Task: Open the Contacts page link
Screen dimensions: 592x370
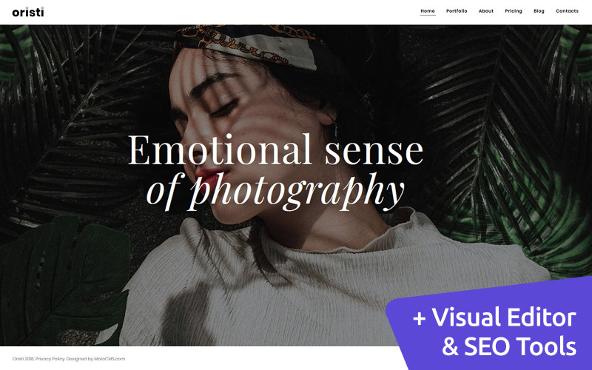Action: [x=567, y=11]
